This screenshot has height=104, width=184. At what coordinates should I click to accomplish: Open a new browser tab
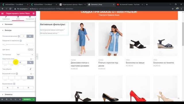[147, 5]
